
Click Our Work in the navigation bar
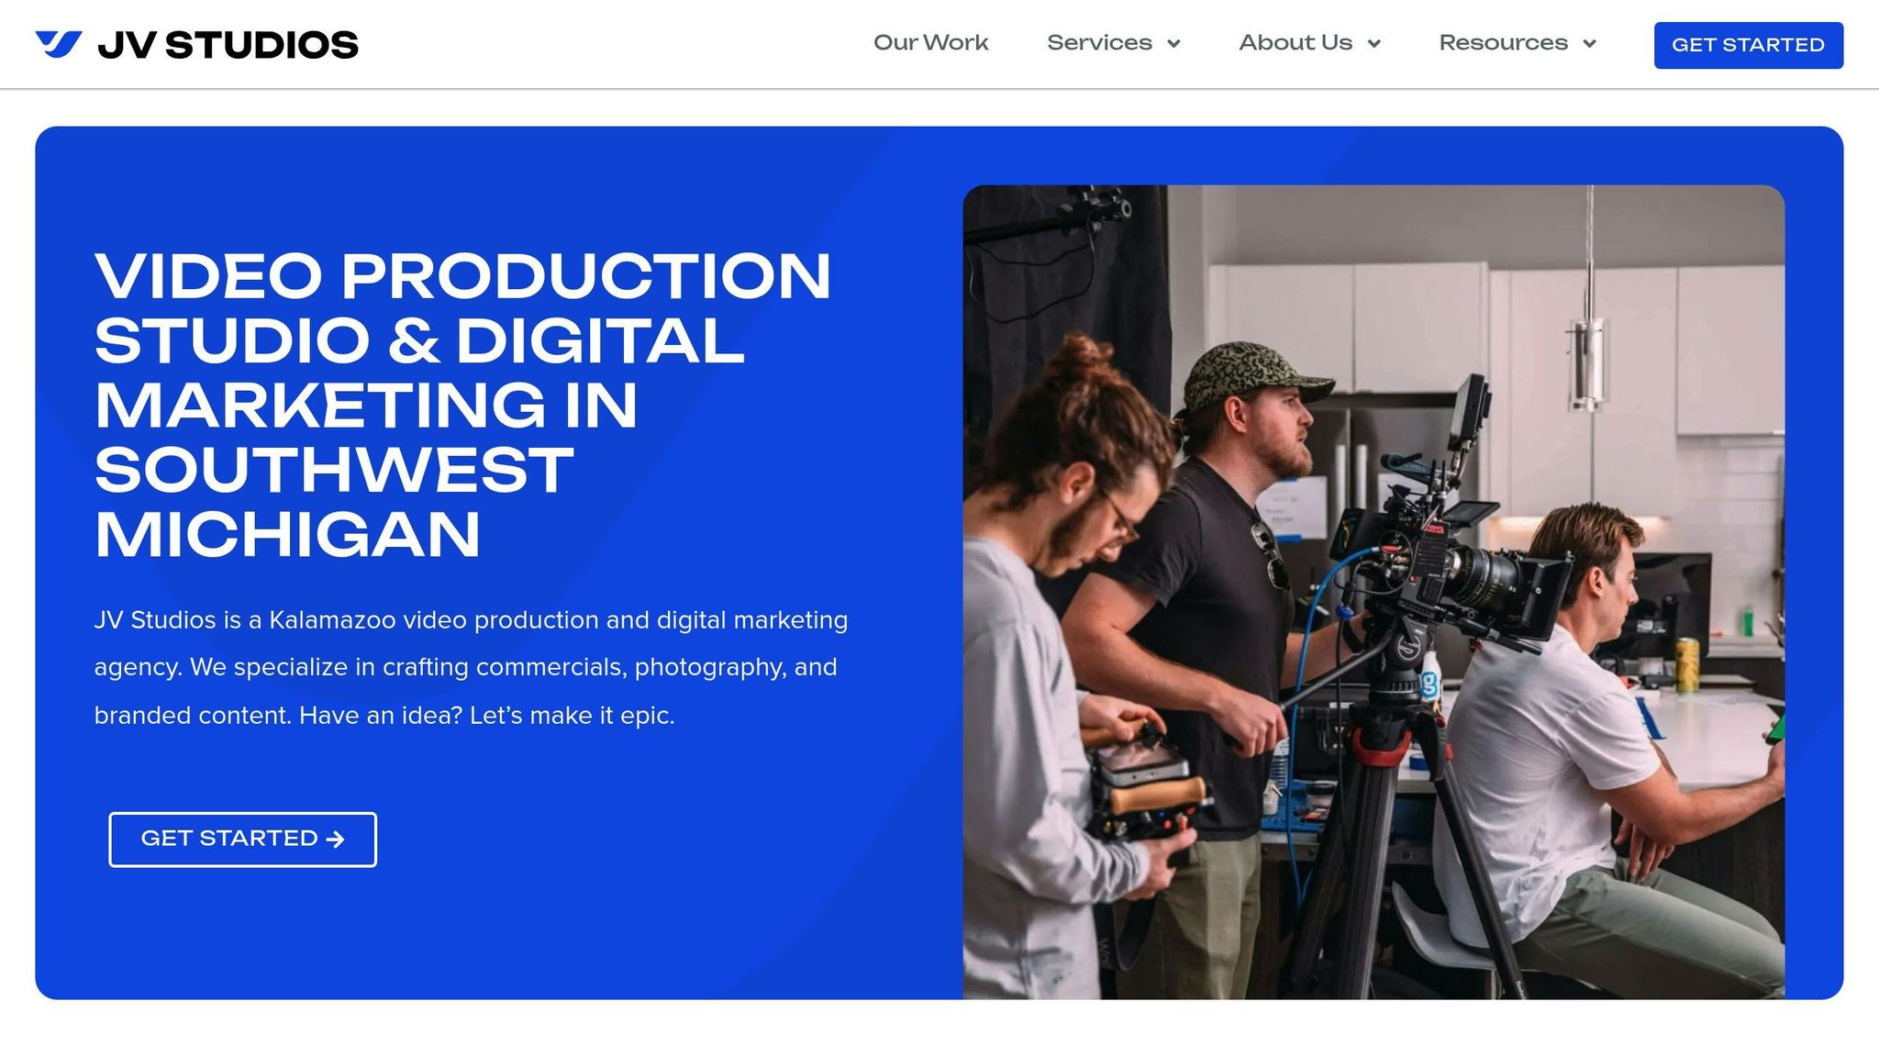931,43
